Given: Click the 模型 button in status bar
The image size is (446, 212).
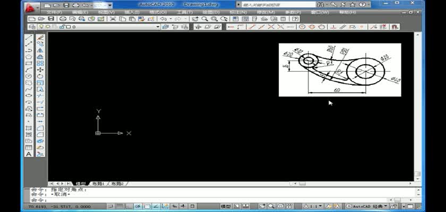Looking at the screenshot, I should pyautogui.click(x=226, y=206).
